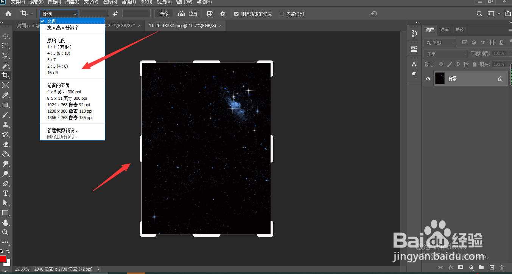Open the Paragraph panel icon

pos(414,75)
